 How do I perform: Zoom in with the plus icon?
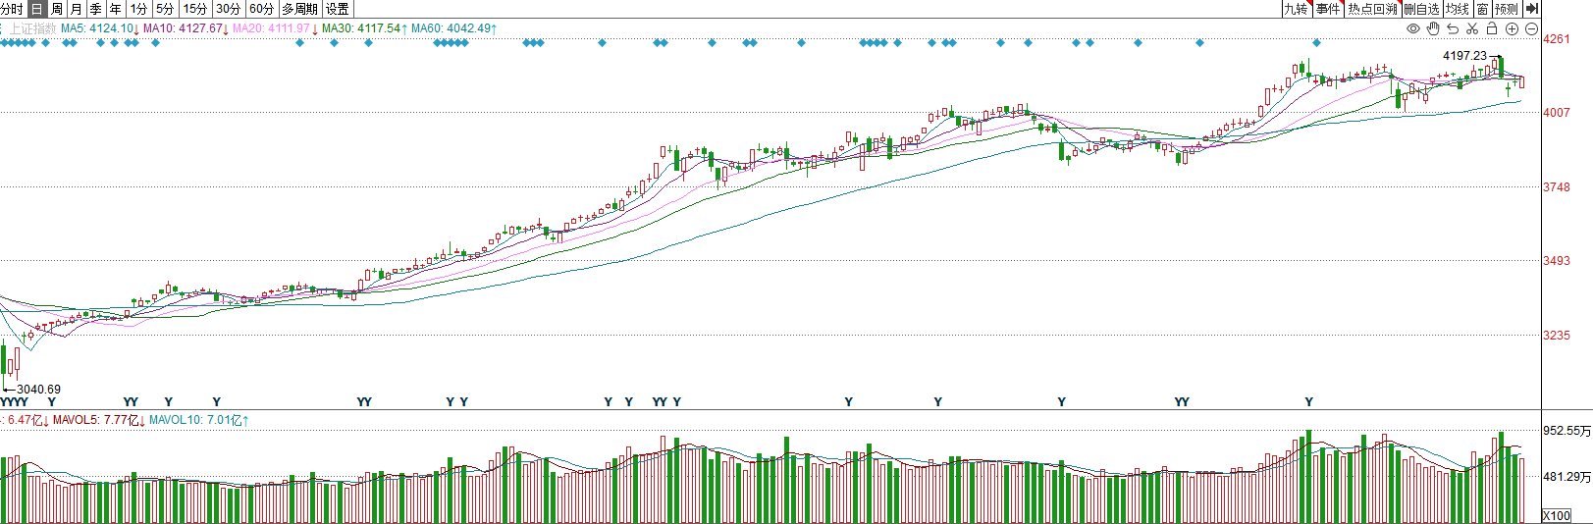(x=1512, y=28)
